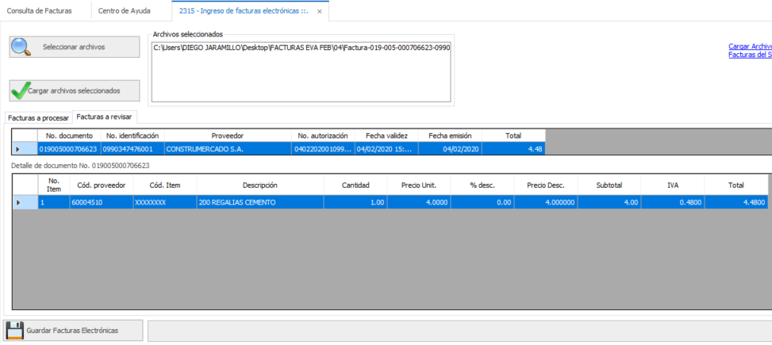Click the green checkmark icon to load files
Screen dimensions: 772x345
pos(21,90)
